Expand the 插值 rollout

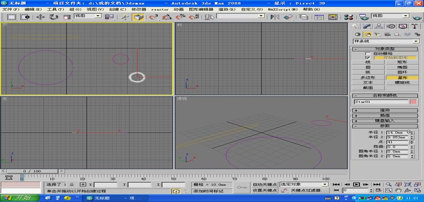385,116
